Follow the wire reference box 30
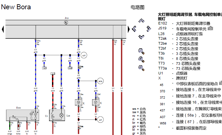Image resolution: width=222 pixels, height=135 pixels. click(53, 74)
